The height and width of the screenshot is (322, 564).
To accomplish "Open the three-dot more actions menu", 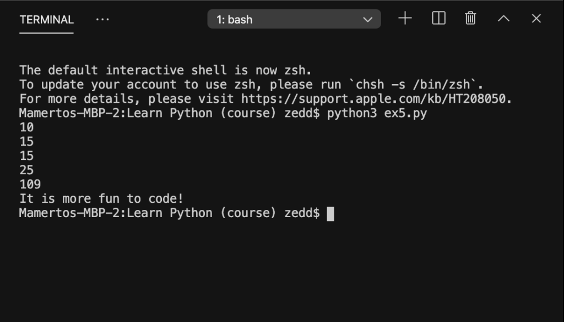I will coord(102,19).
